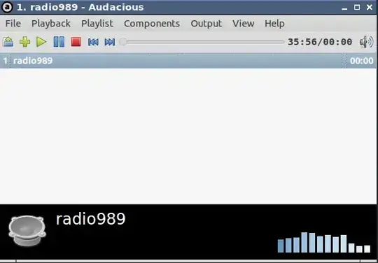Click the radio989 title in the info bar
This screenshot has width=378, height=263.
click(90, 219)
